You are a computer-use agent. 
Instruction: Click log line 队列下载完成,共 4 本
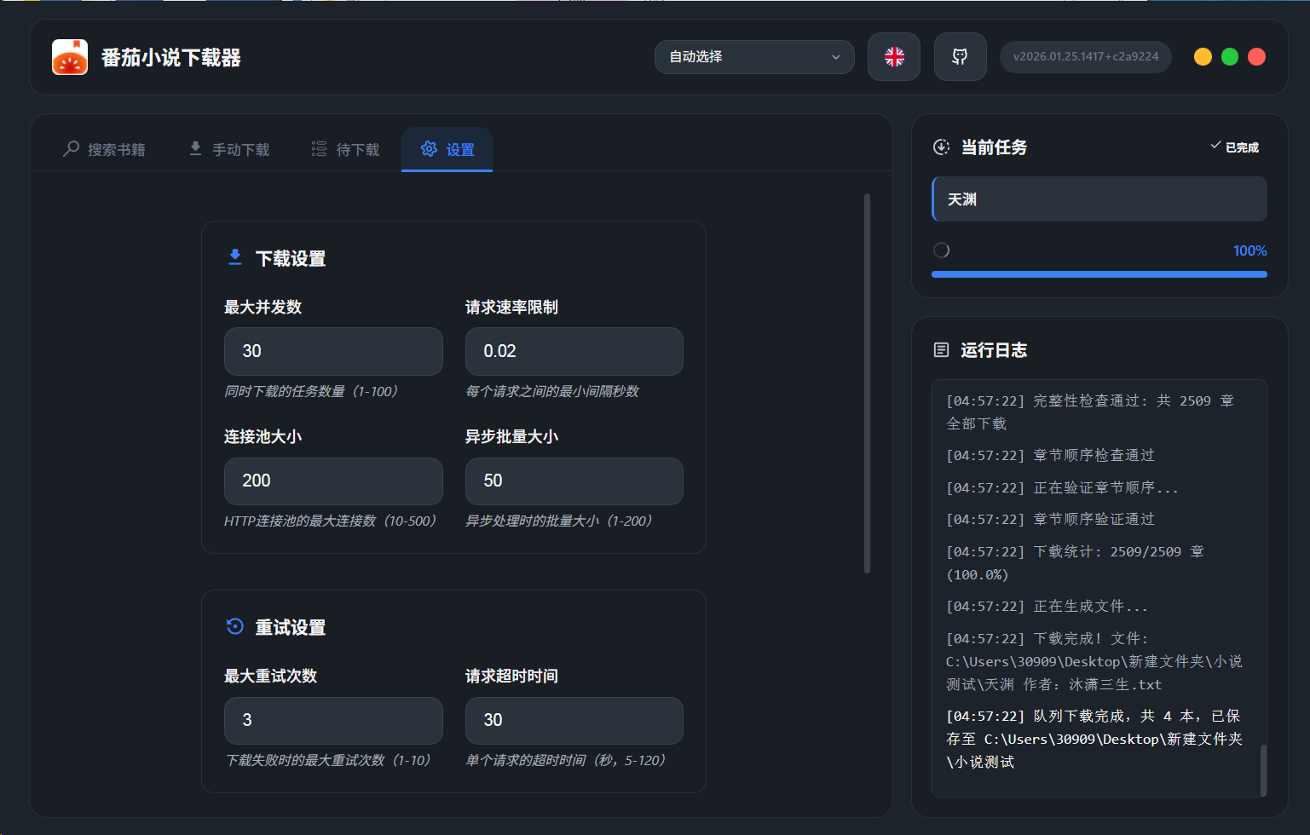point(1094,740)
